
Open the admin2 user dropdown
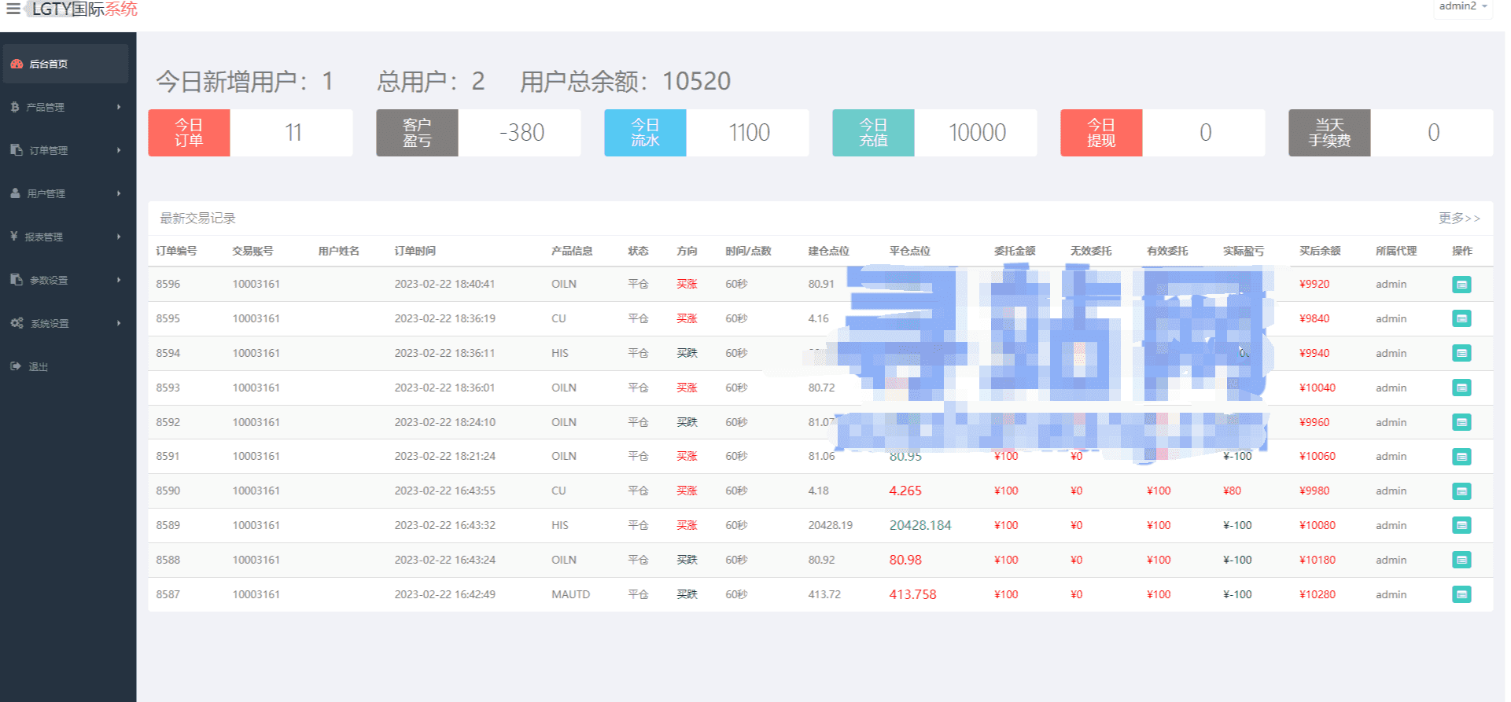[1463, 6]
